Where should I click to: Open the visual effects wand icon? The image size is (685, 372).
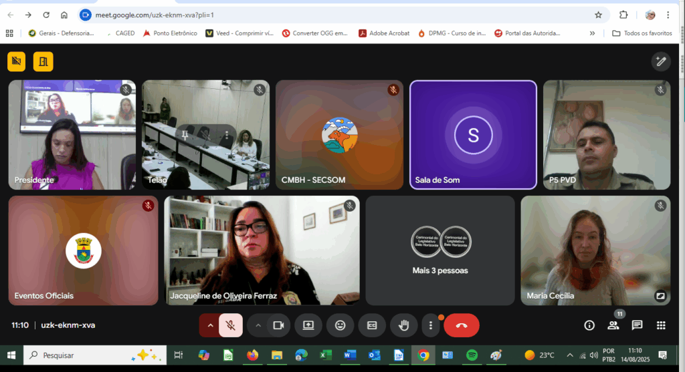click(x=661, y=61)
